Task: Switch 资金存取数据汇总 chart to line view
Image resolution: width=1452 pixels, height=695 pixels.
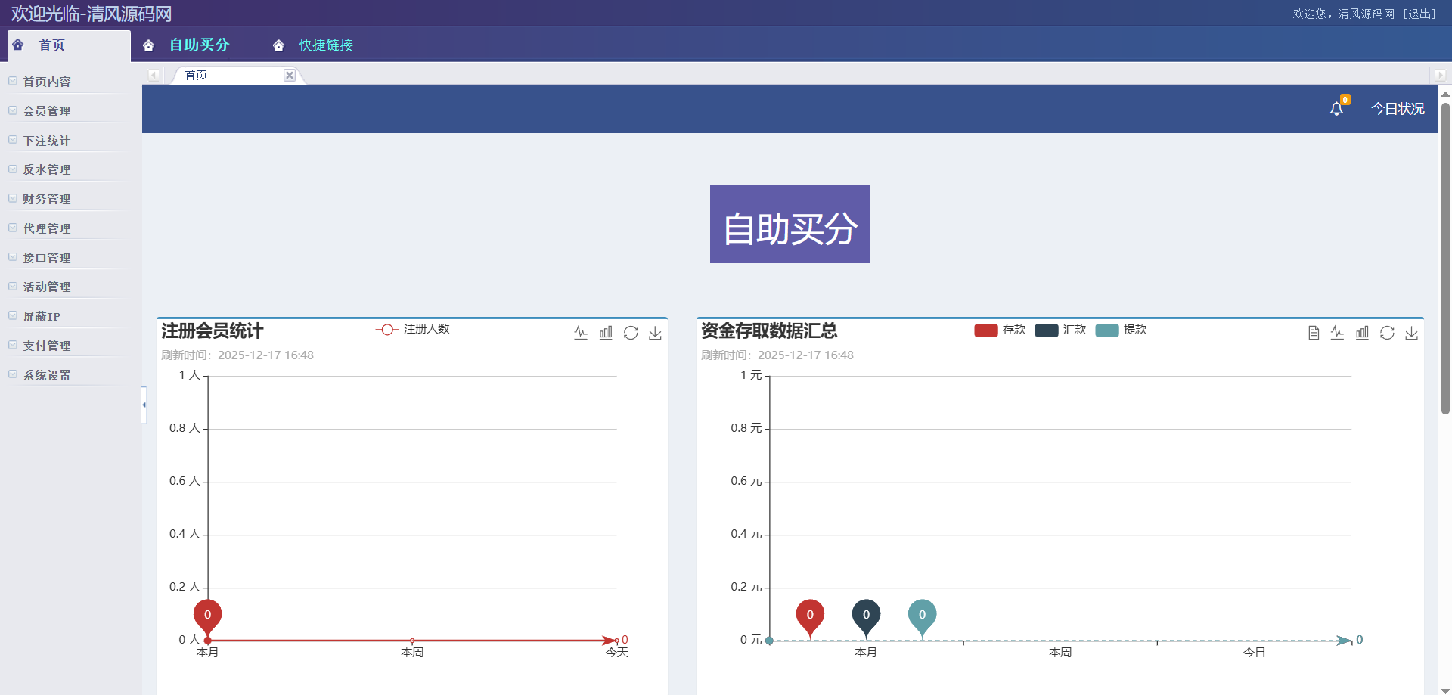Action: [x=1337, y=333]
